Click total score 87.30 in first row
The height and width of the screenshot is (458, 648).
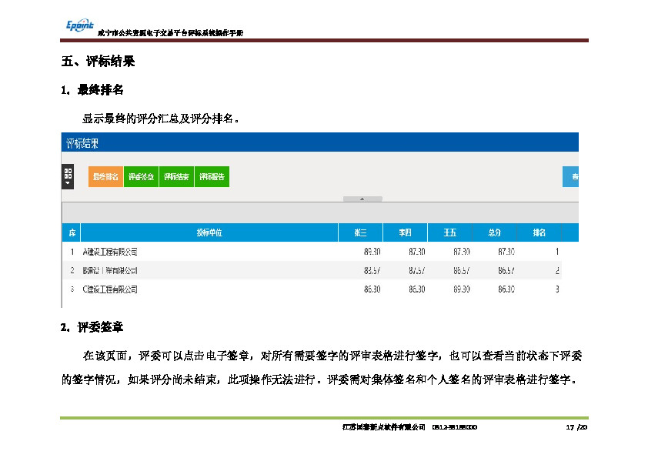(x=506, y=252)
